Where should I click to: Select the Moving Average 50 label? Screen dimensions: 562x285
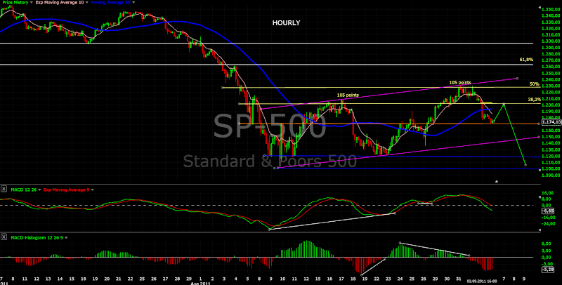(x=111, y=2)
